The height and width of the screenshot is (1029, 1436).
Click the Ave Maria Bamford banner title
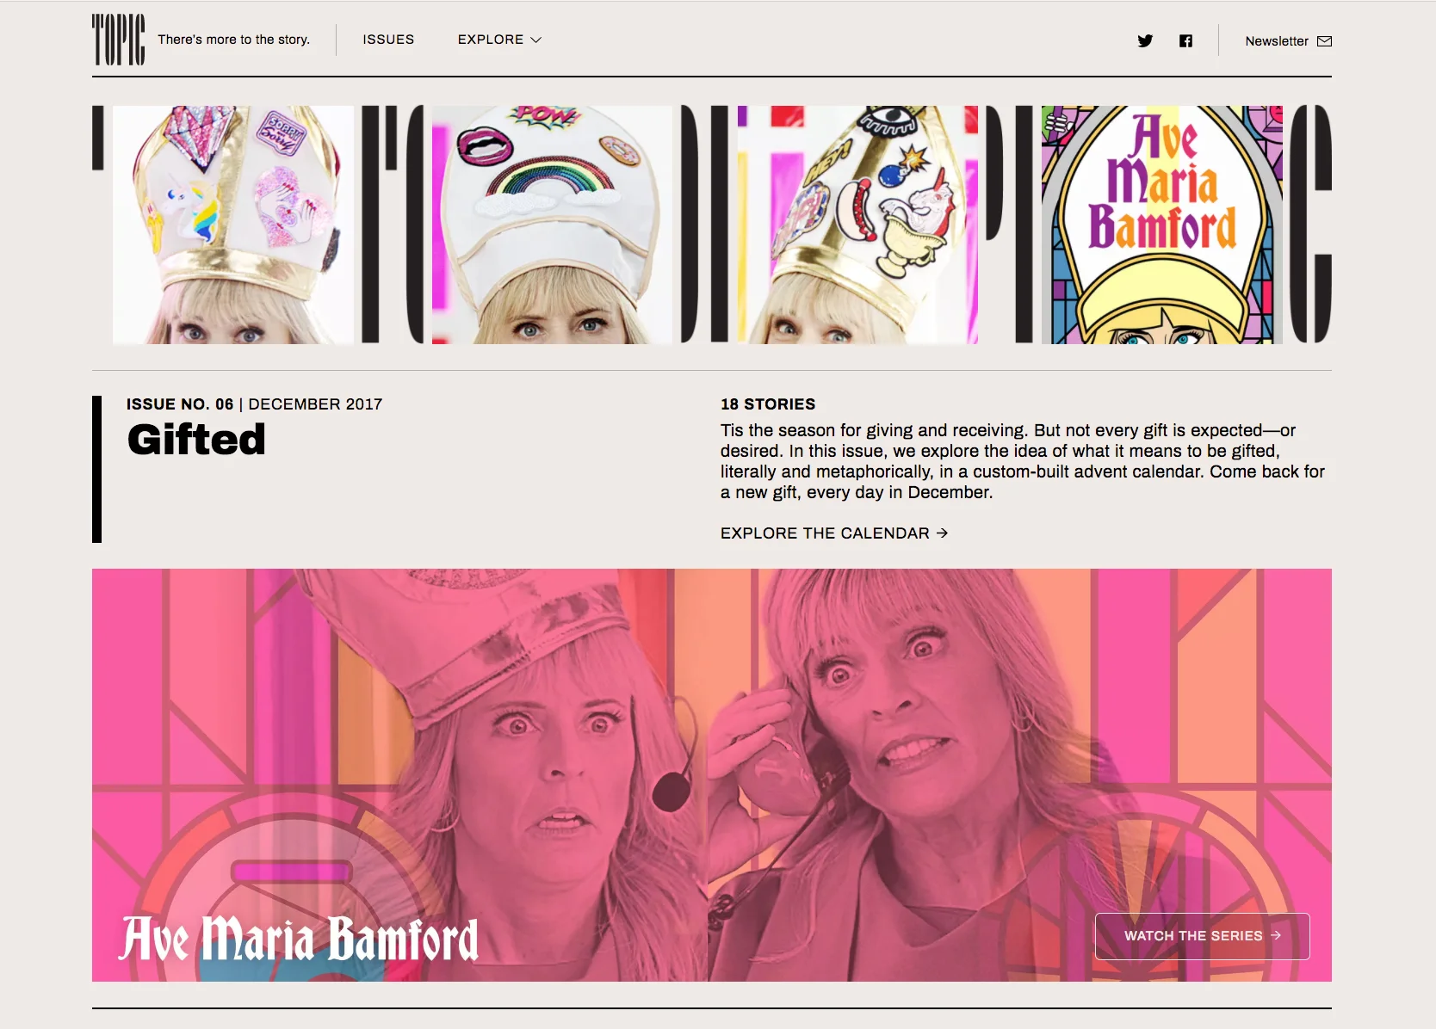point(300,939)
